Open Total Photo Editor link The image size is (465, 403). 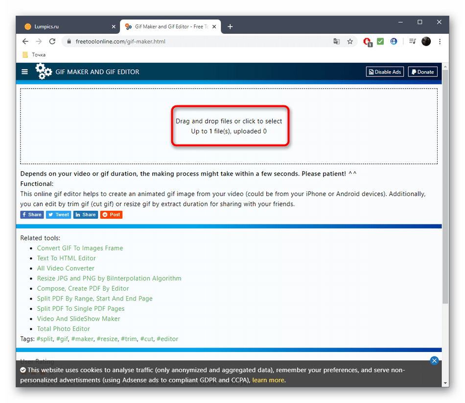[x=64, y=329]
